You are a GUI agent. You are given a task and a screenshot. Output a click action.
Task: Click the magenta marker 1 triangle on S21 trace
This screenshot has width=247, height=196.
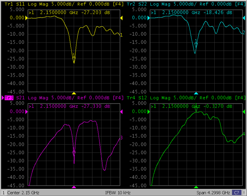tap(74, 153)
